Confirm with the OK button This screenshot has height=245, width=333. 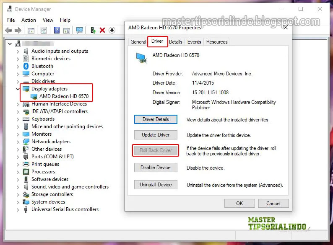[x=239, y=204]
